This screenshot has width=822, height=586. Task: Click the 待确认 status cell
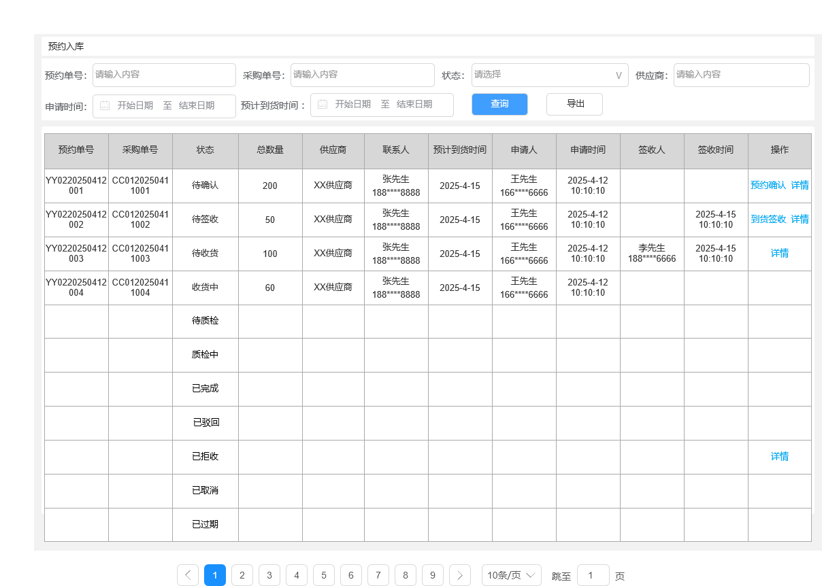(205, 186)
